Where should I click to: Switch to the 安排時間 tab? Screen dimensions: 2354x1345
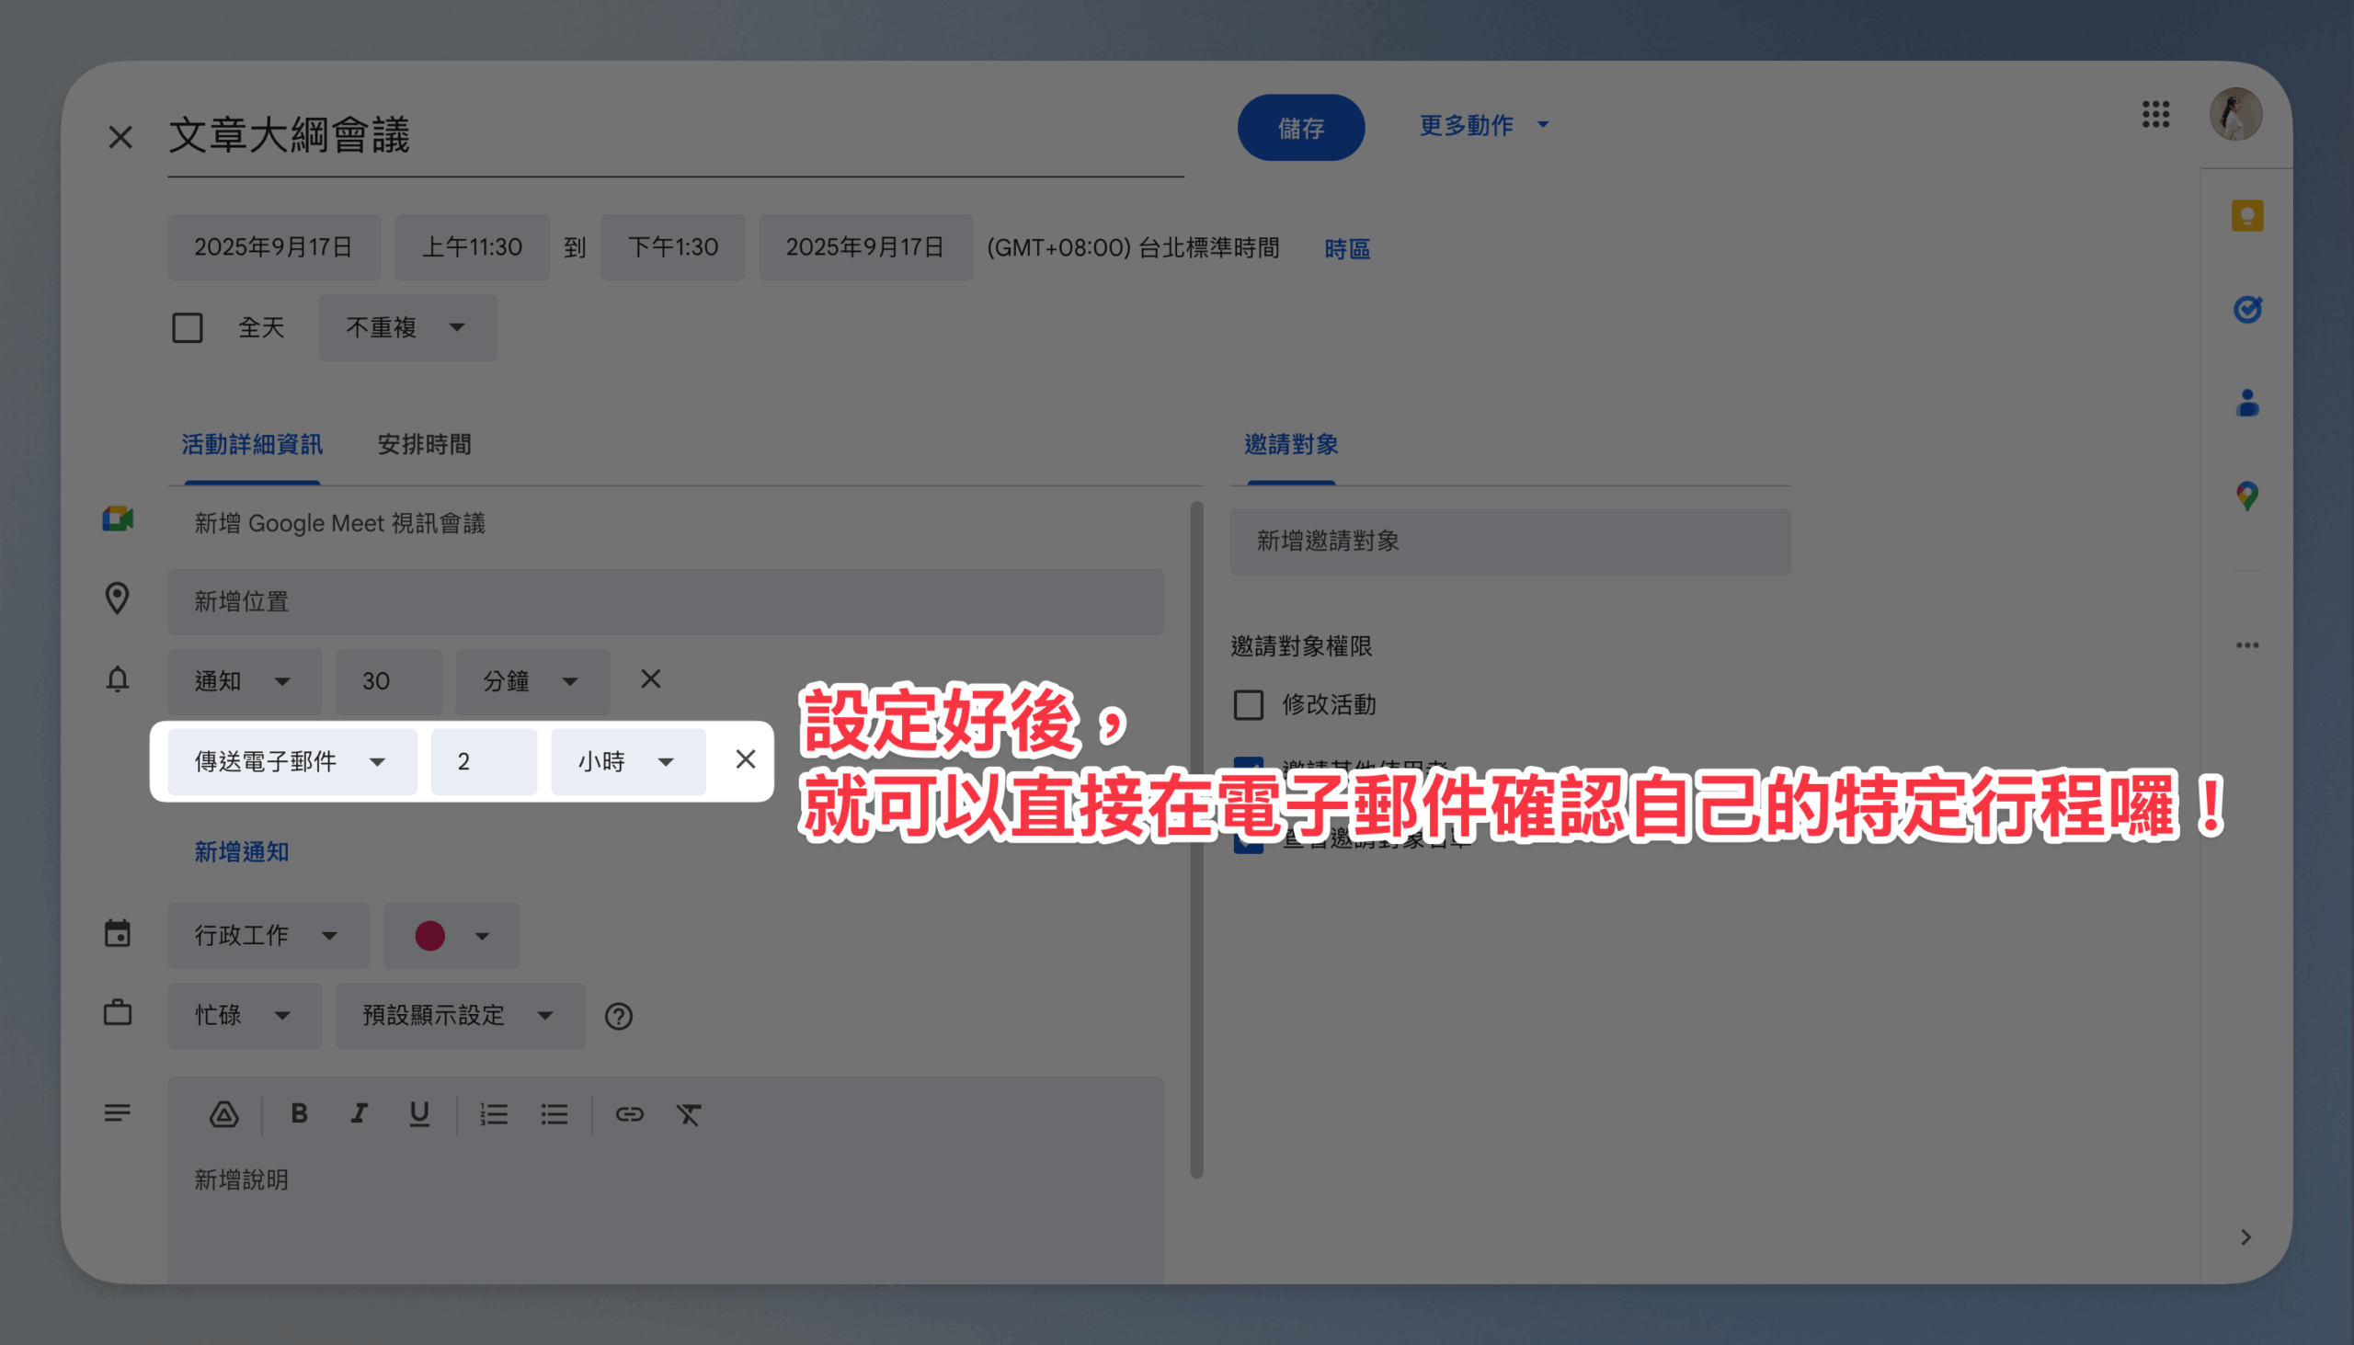tap(424, 444)
